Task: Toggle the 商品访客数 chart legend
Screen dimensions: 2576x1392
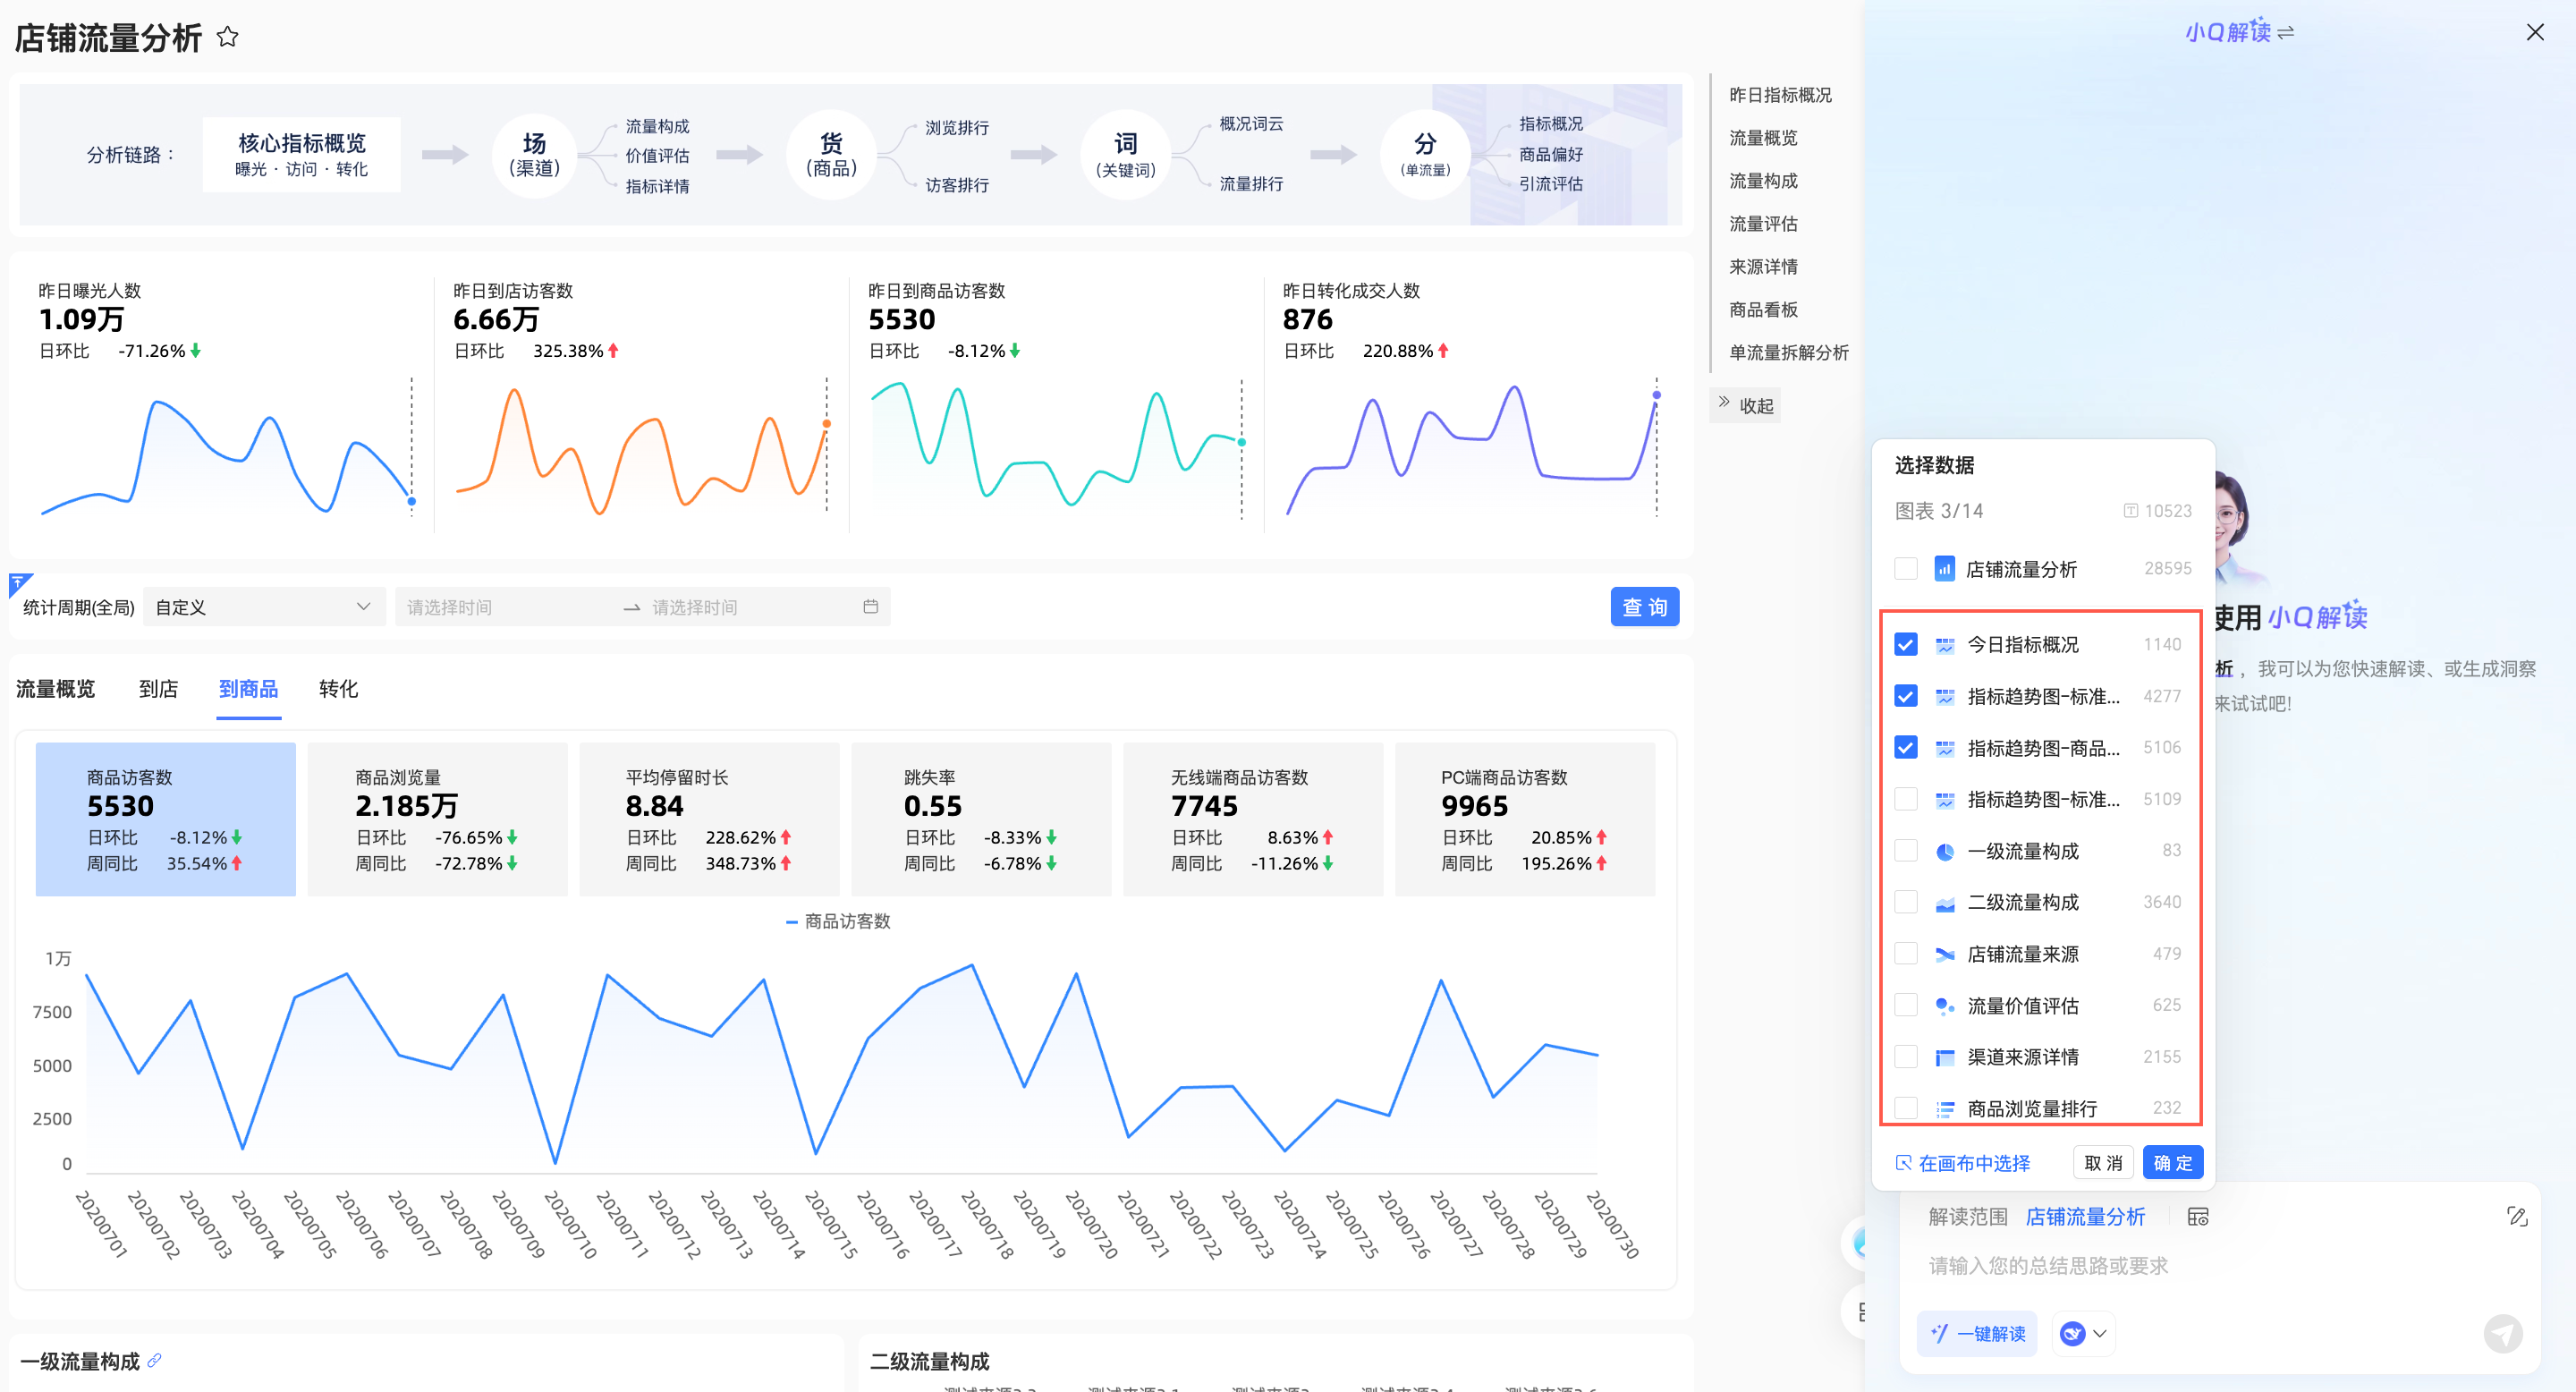Action: click(x=838, y=921)
